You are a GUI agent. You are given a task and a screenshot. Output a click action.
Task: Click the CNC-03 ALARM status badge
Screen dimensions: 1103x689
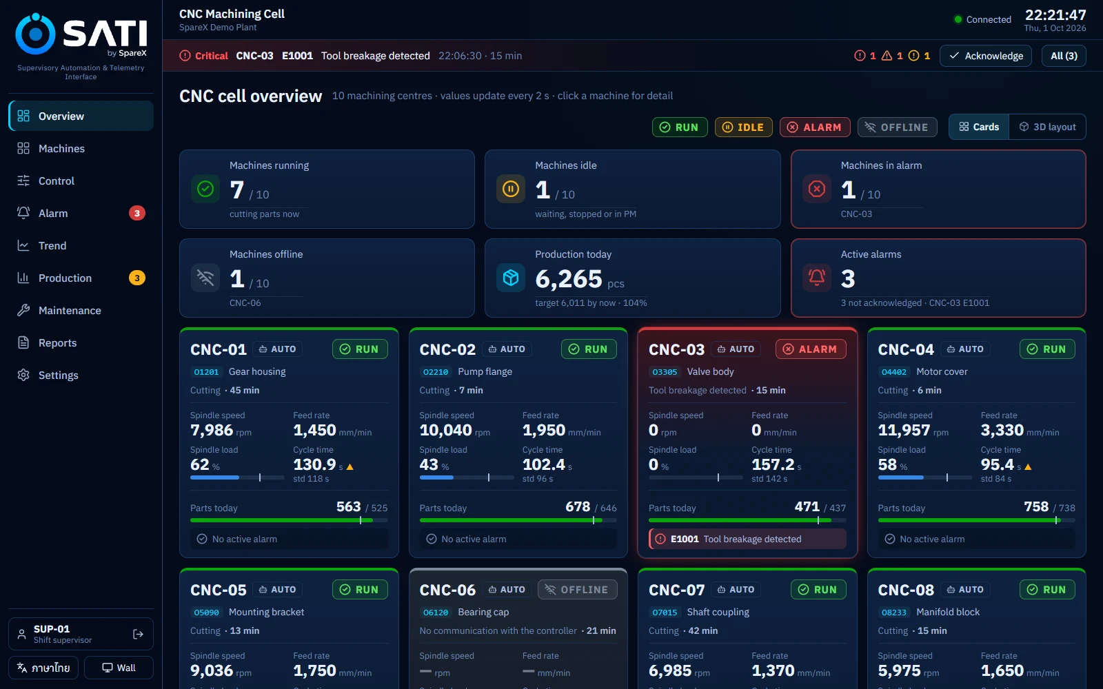[x=811, y=349]
